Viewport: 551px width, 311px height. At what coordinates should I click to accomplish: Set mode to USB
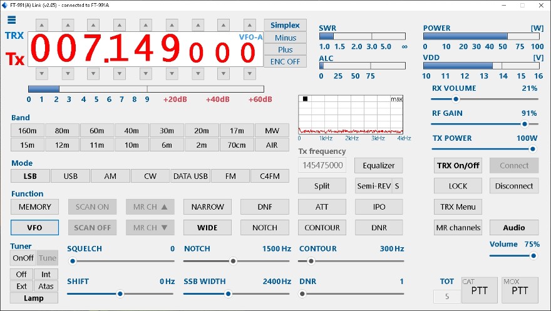(70, 176)
